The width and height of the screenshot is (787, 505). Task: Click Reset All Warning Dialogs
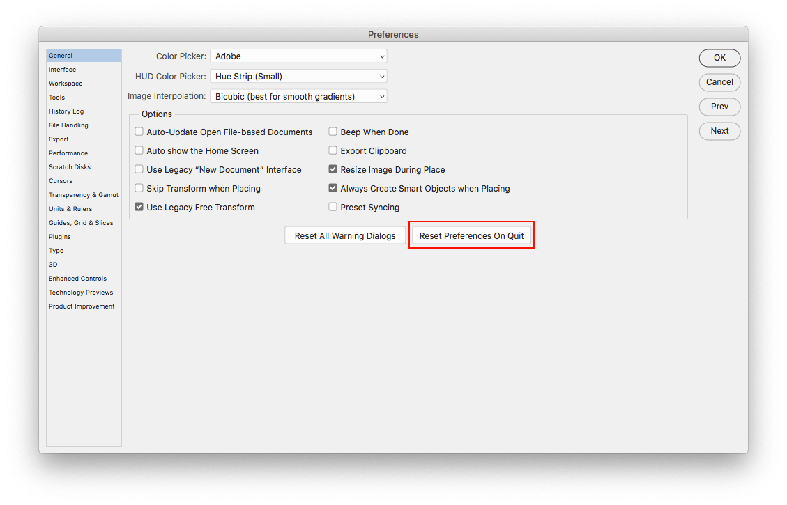[x=344, y=235]
